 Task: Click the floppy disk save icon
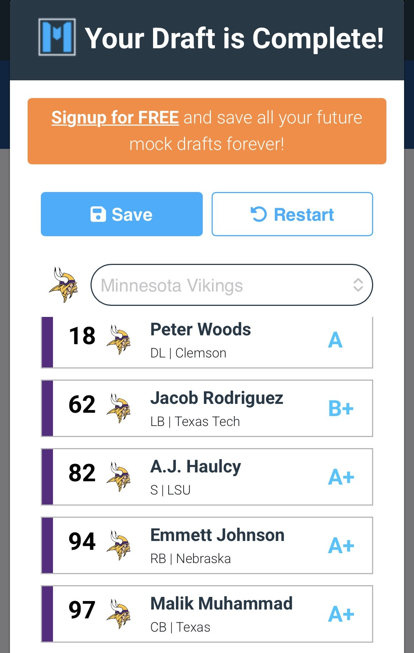98,214
